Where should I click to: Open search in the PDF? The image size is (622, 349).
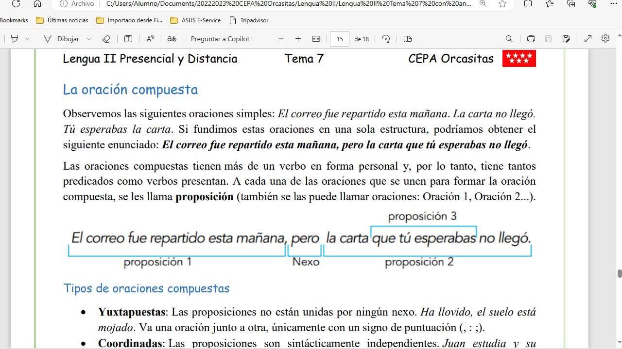[509, 39]
